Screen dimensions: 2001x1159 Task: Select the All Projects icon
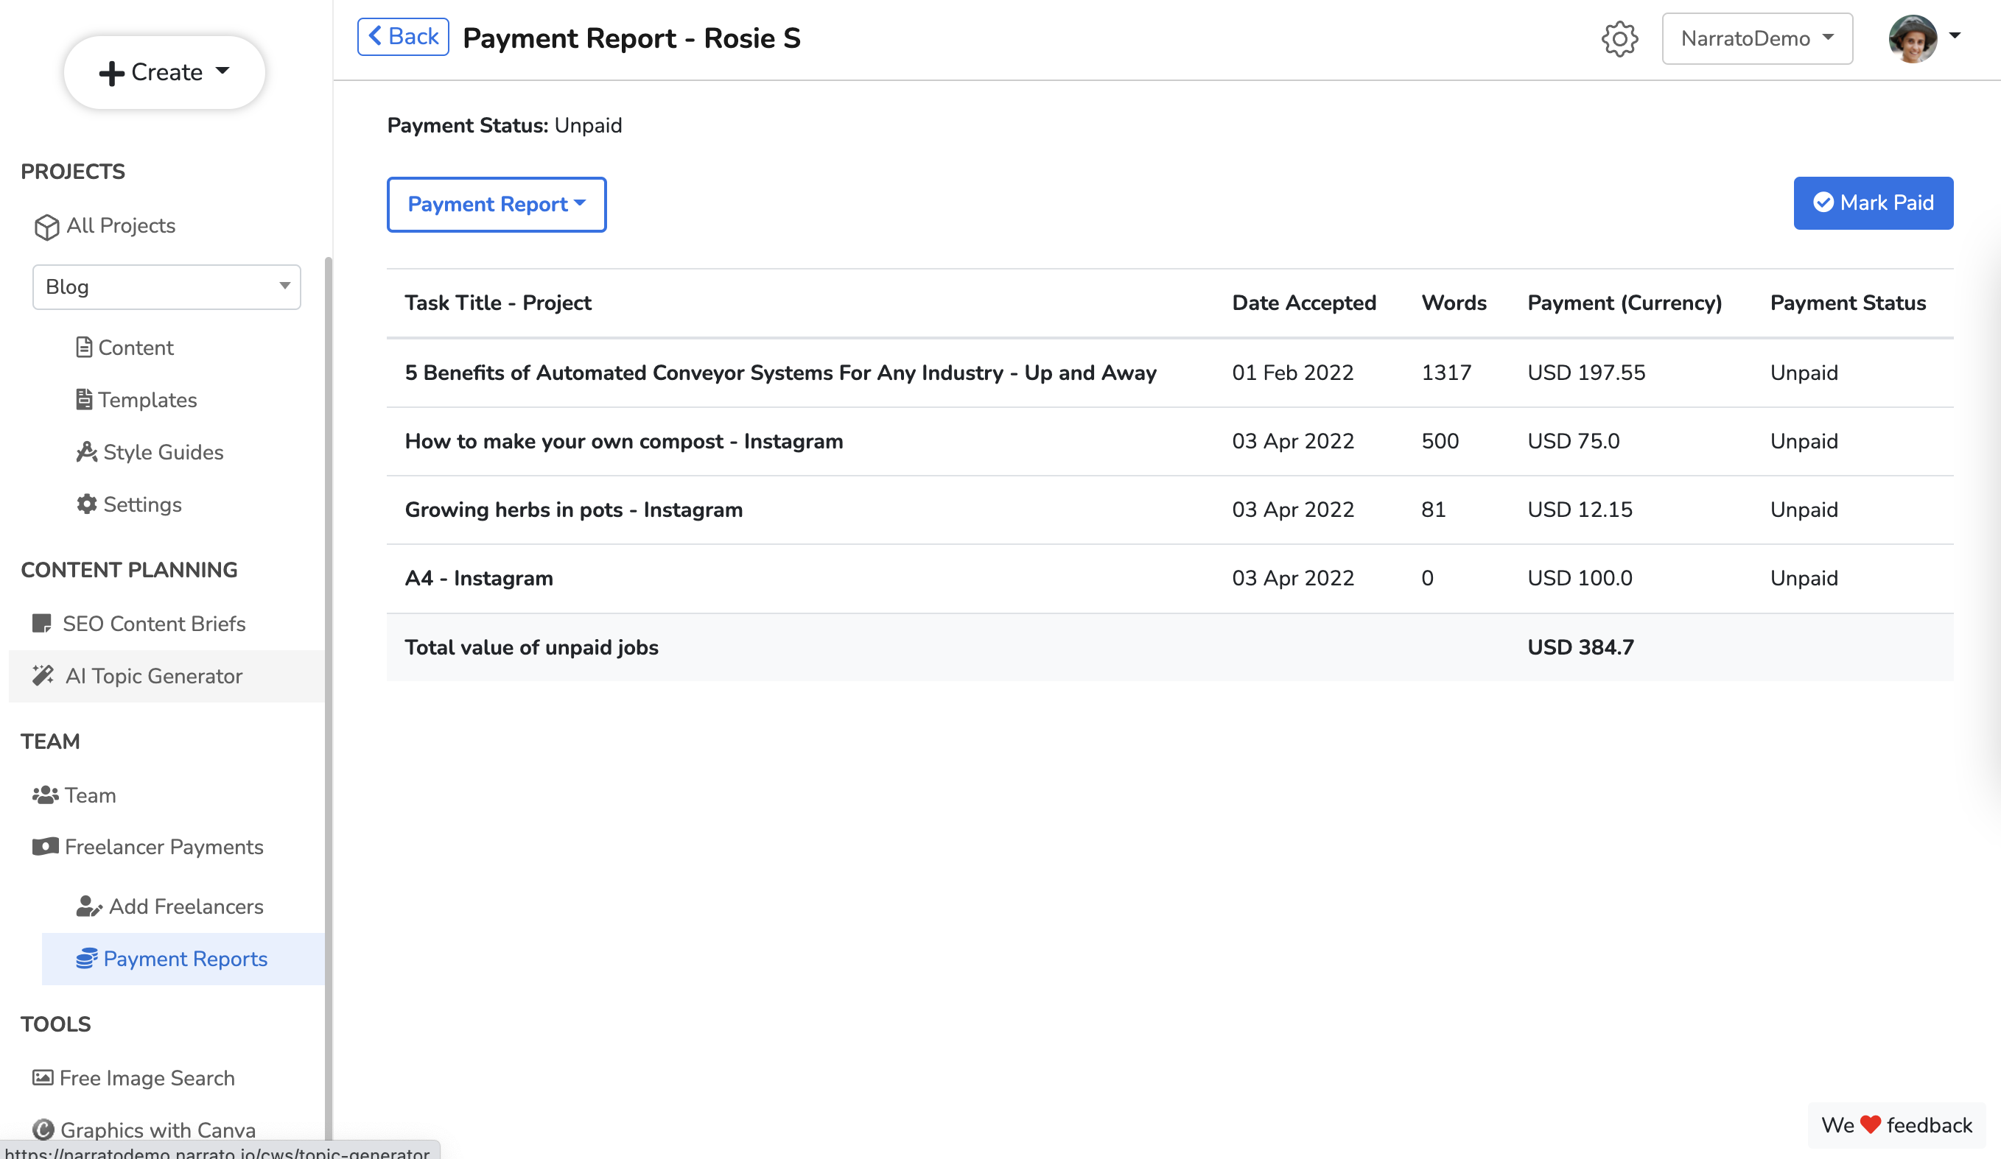[46, 225]
